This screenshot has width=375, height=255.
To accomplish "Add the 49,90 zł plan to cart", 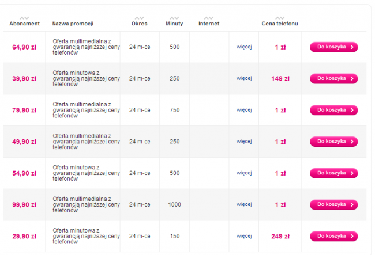I will [334, 142].
